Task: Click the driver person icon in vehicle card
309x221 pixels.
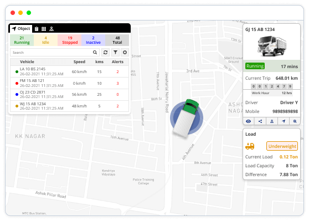Action: [x=272, y=121]
